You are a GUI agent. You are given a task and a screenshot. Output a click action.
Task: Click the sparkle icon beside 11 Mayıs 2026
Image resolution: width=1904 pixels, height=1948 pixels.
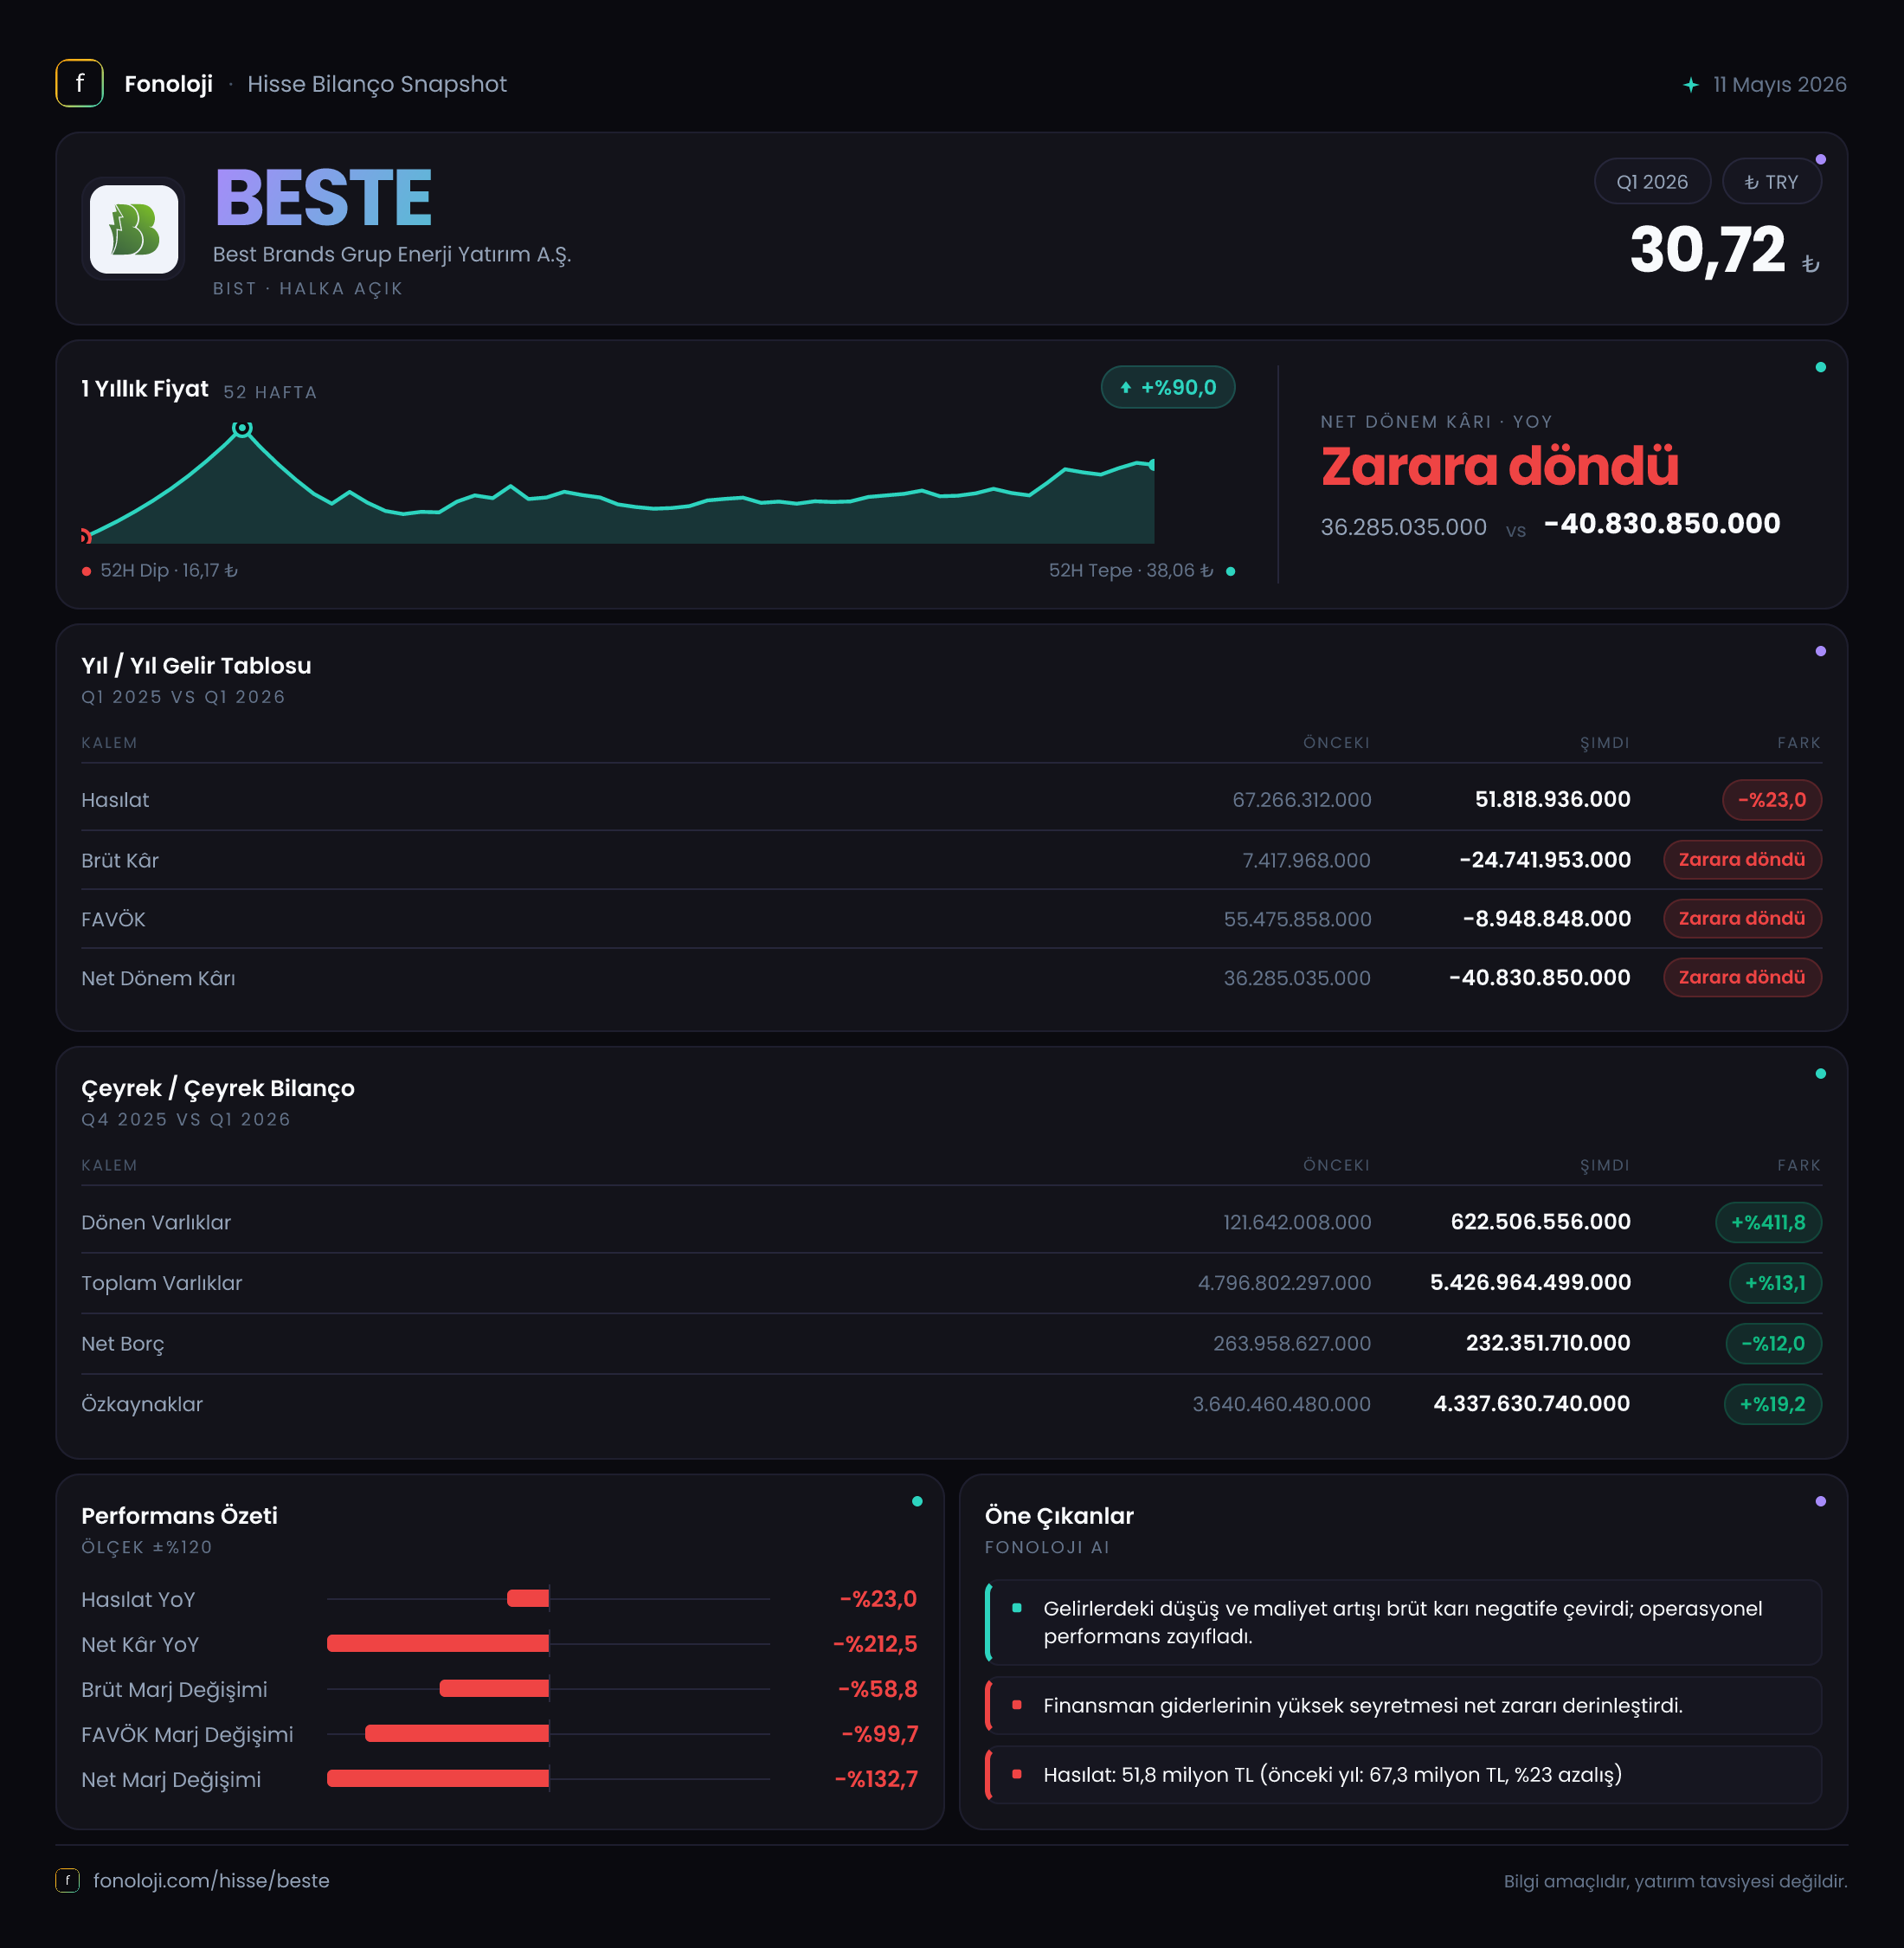(x=1690, y=85)
